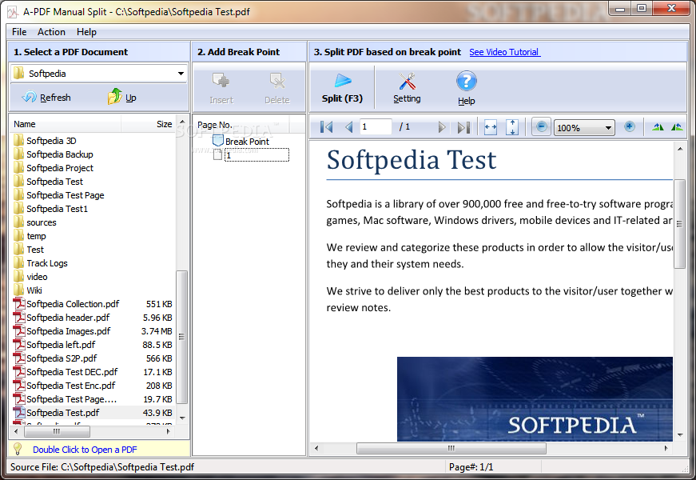Viewport: 696px width, 480px height.
Task: Select Softpedia Test.pdf file
Action: click(63, 413)
